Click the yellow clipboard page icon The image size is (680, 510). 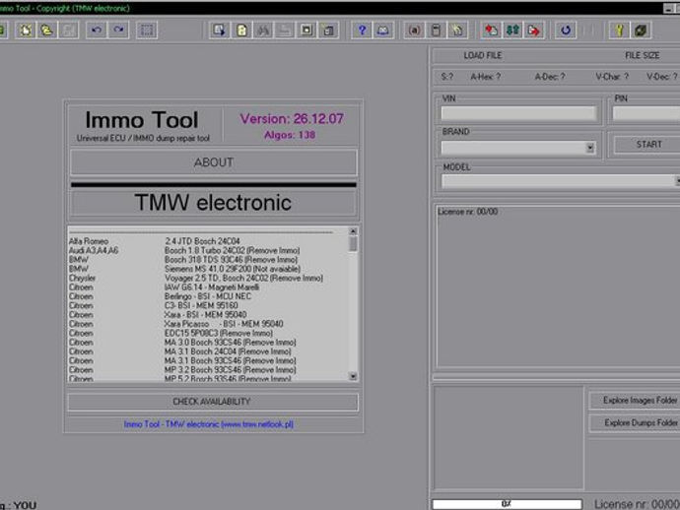[x=241, y=31]
